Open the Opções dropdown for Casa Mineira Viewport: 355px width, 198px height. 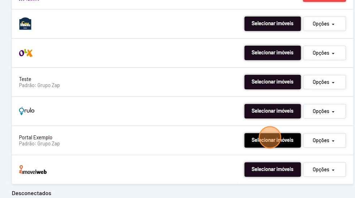pyautogui.click(x=324, y=24)
